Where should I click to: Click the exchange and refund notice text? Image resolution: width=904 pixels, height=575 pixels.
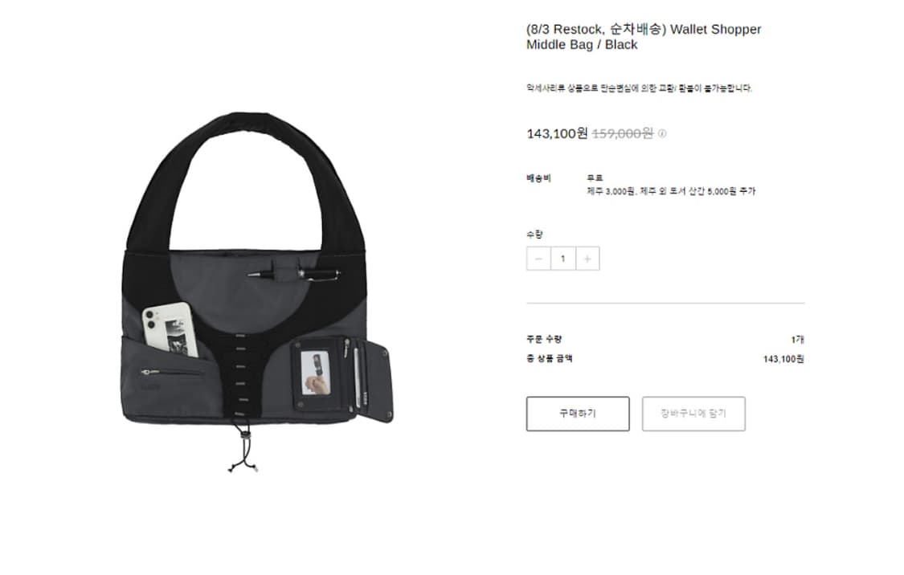tap(640, 88)
